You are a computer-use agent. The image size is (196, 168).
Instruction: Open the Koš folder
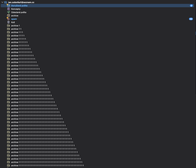[13, 22]
